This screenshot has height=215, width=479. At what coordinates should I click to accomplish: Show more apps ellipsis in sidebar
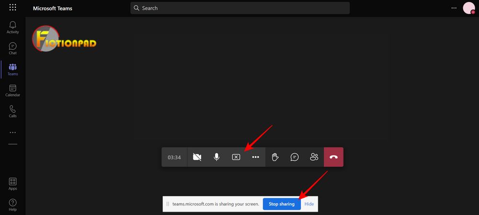pyautogui.click(x=12, y=133)
